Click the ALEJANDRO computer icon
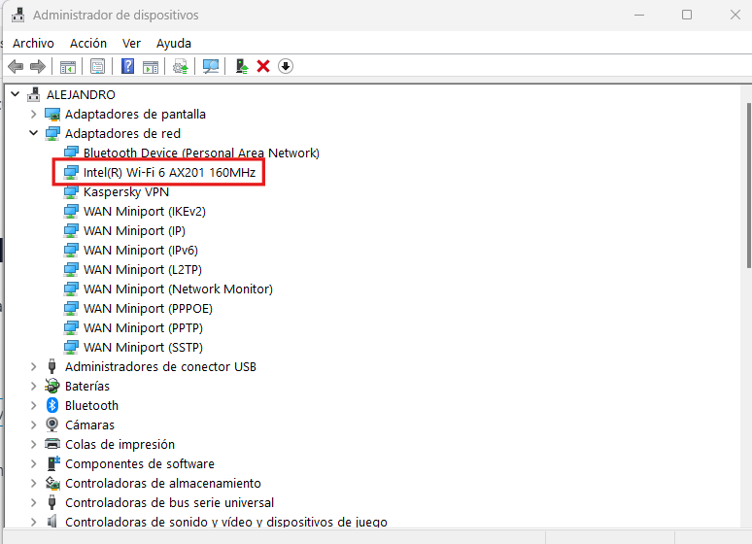The image size is (752, 544). point(34,94)
